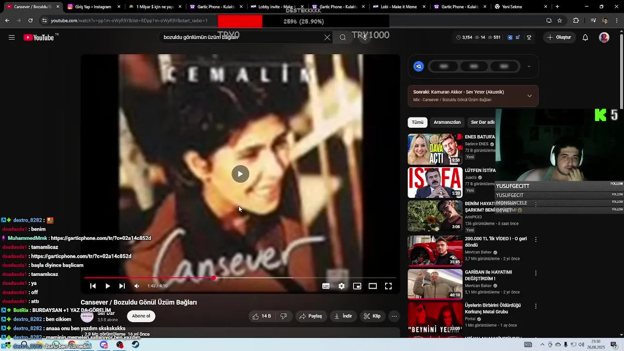Switch to miniplayer mode

point(357,286)
